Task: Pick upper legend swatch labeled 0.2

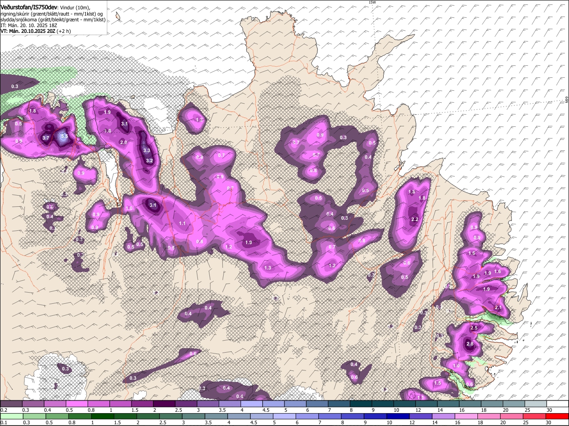Action: coord(11,403)
